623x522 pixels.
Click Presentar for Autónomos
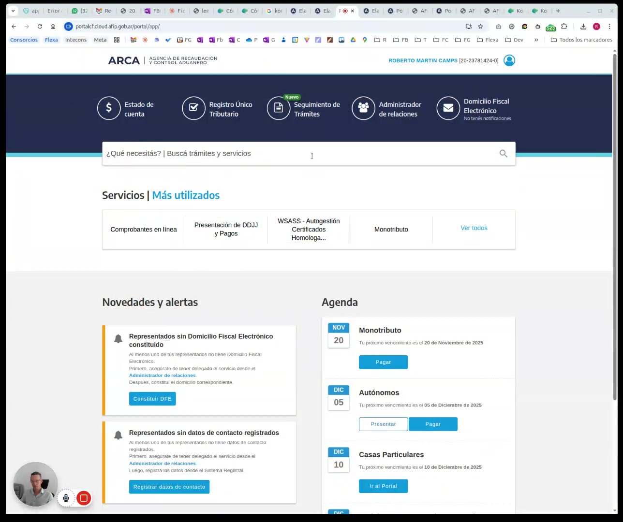pyautogui.click(x=383, y=424)
